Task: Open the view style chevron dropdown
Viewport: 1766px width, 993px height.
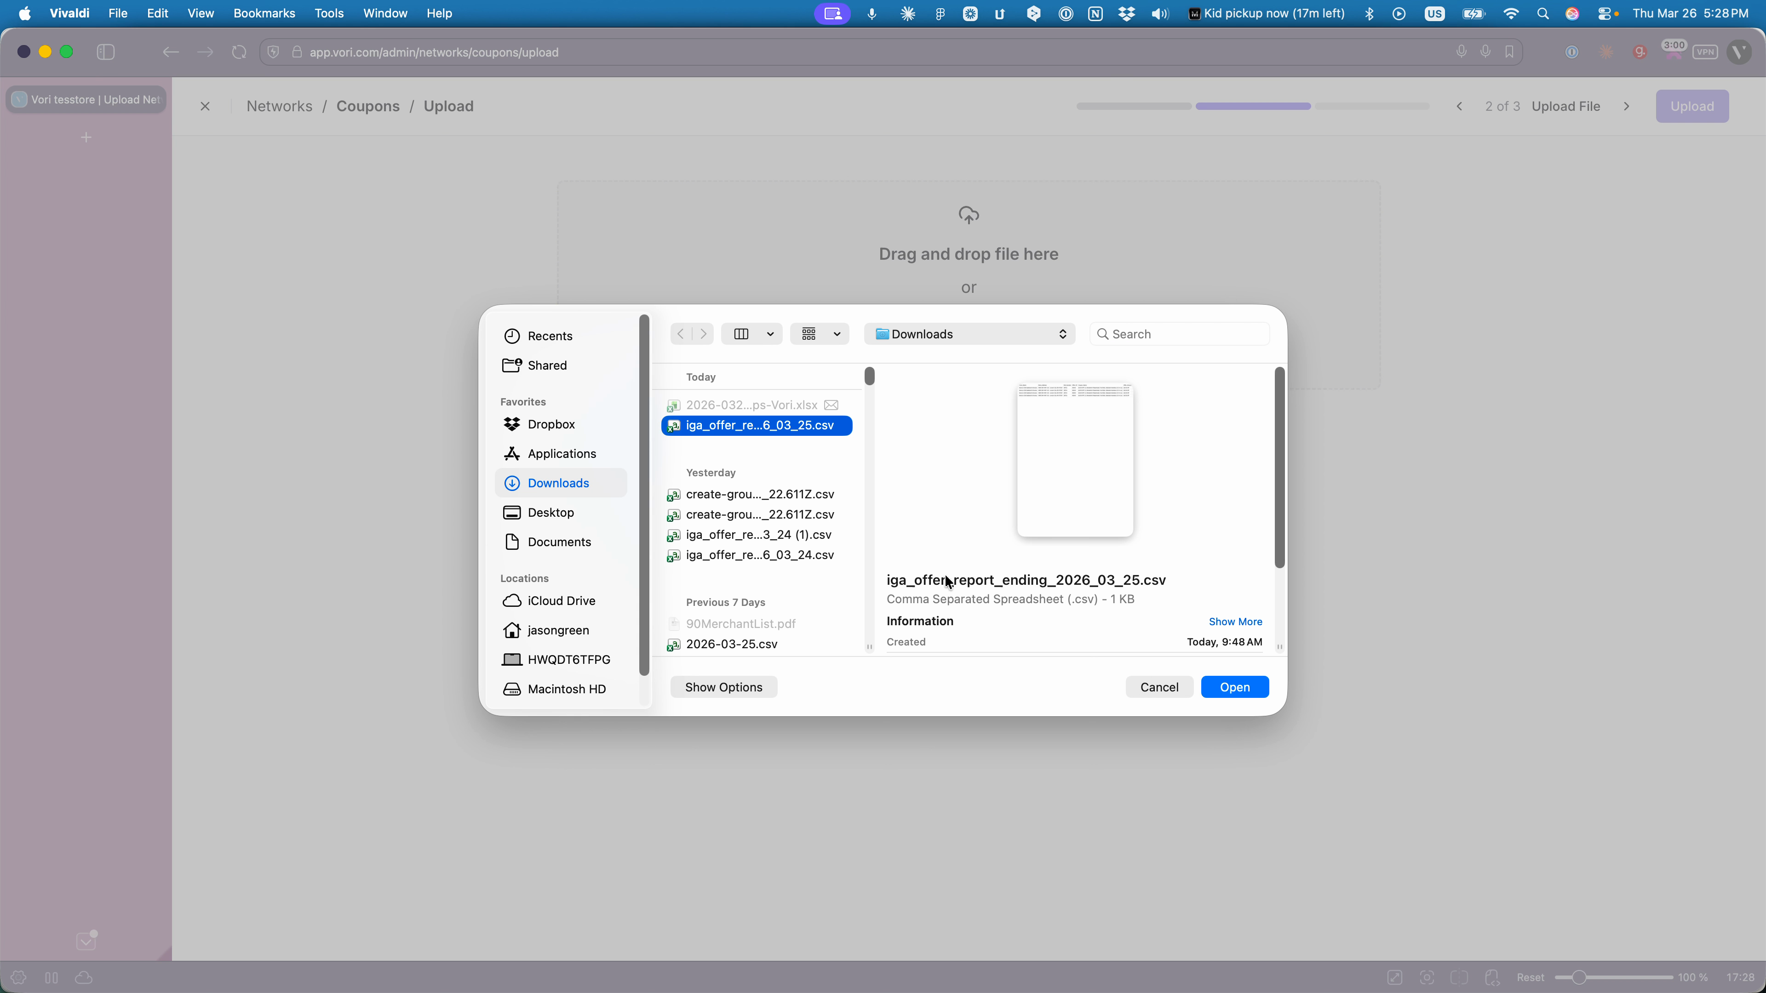Action: coord(771,334)
